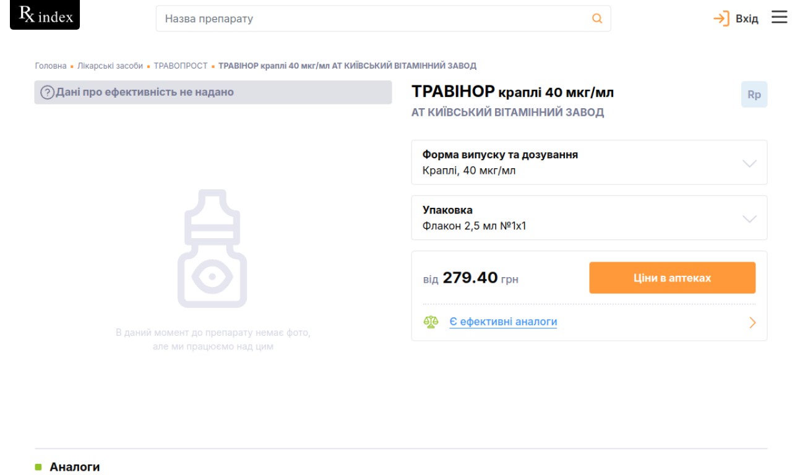Click the Дані про ефективність banner
This screenshot has width=792, height=475.
click(213, 92)
